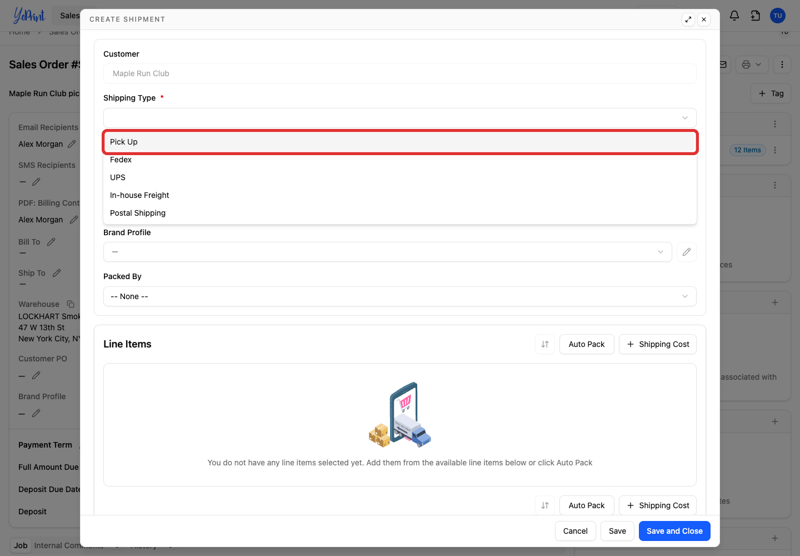
Task: Close the Create Shipment dialog
Action: coord(704,19)
